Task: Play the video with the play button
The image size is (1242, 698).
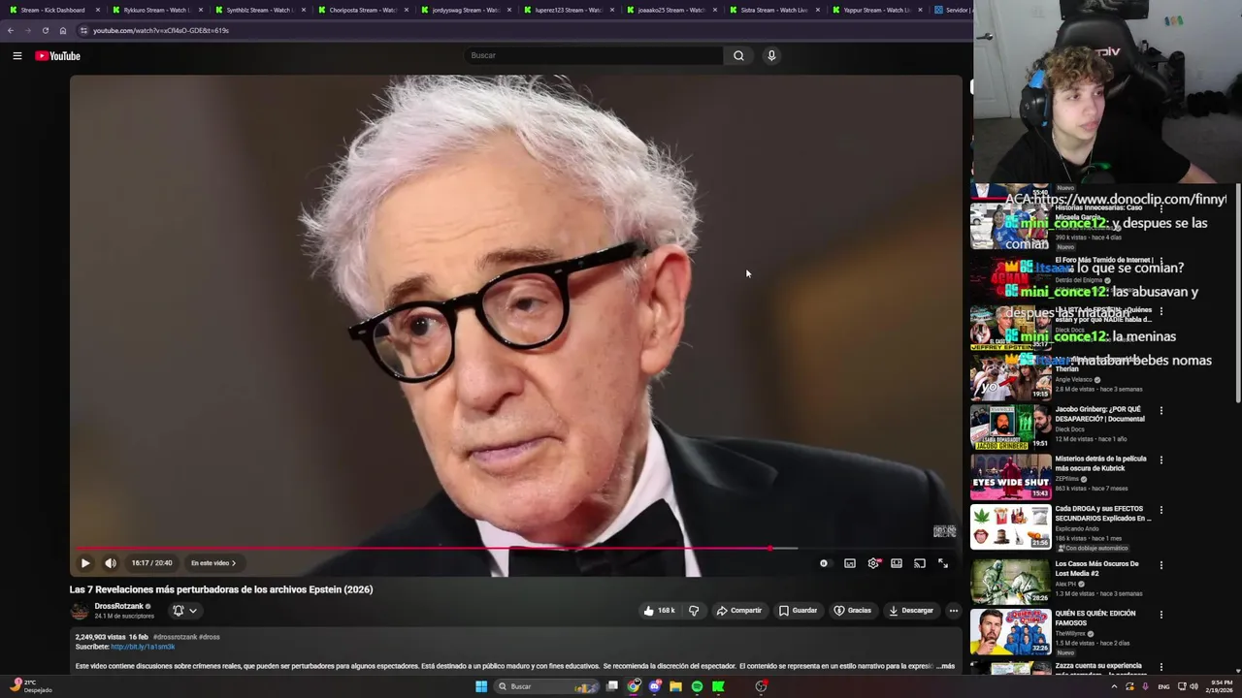Action: pyautogui.click(x=85, y=563)
